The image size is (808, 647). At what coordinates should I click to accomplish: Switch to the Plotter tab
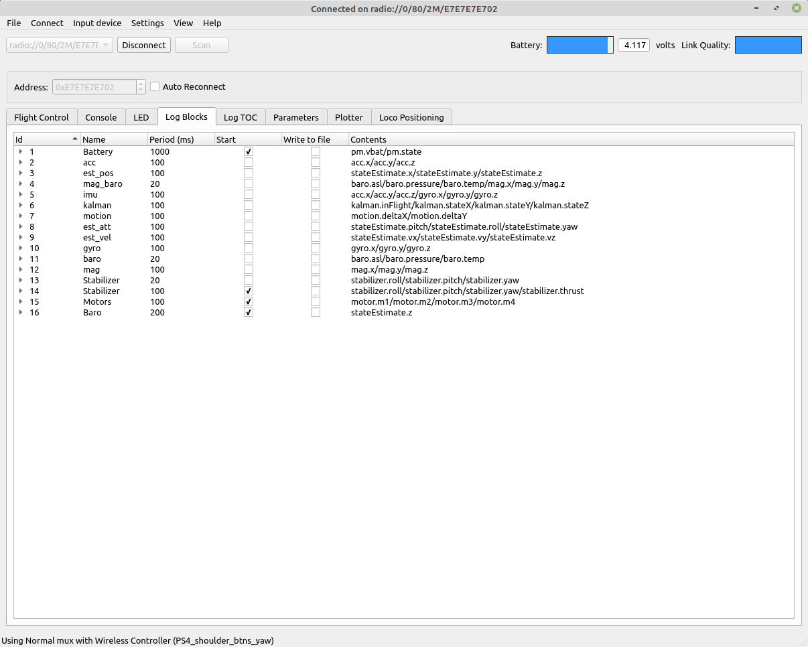pos(348,117)
